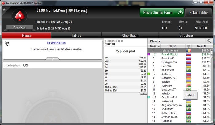Open the Structure tab

pos(186,35)
